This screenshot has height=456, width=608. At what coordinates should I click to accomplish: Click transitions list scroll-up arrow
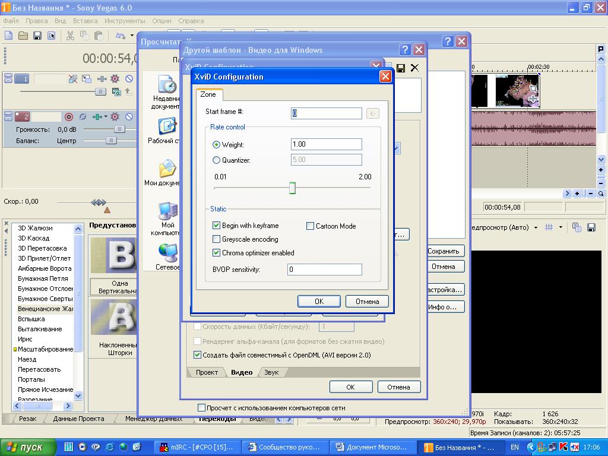pyautogui.click(x=78, y=229)
